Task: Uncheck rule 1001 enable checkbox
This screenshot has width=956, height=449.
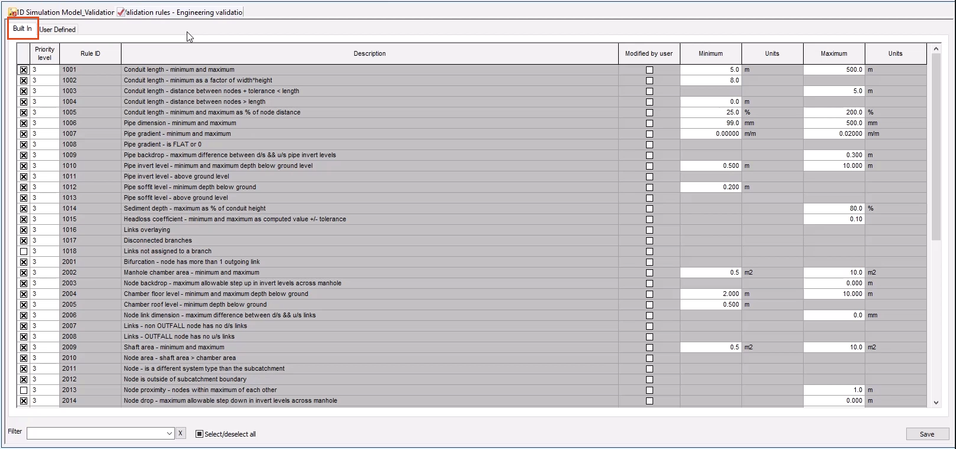Action: click(x=24, y=70)
